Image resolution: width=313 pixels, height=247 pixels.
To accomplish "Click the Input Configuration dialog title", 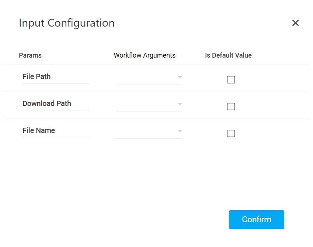I will [67, 23].
